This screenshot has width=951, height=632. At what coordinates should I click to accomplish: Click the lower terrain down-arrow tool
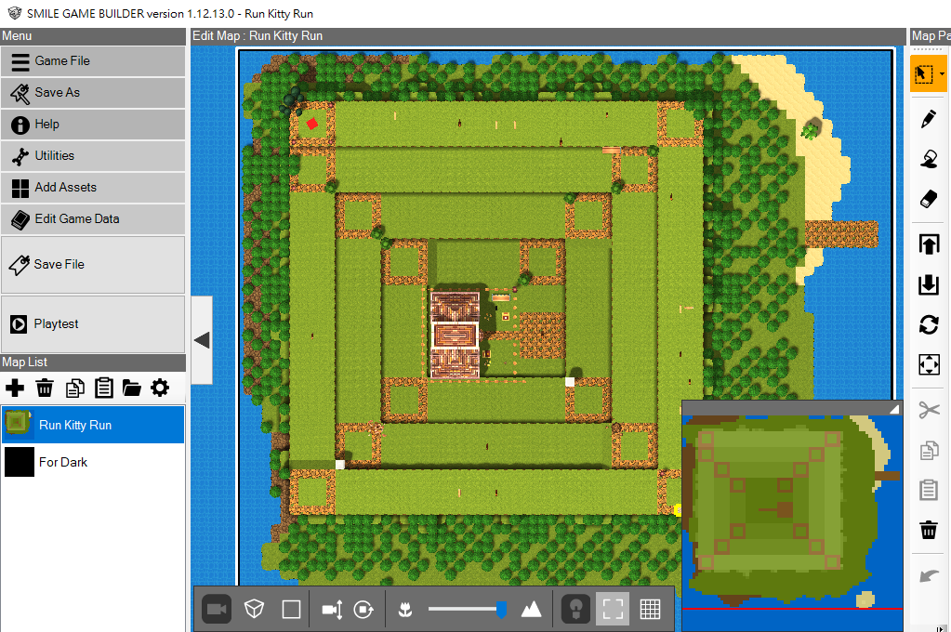click(x=929, y=284)
